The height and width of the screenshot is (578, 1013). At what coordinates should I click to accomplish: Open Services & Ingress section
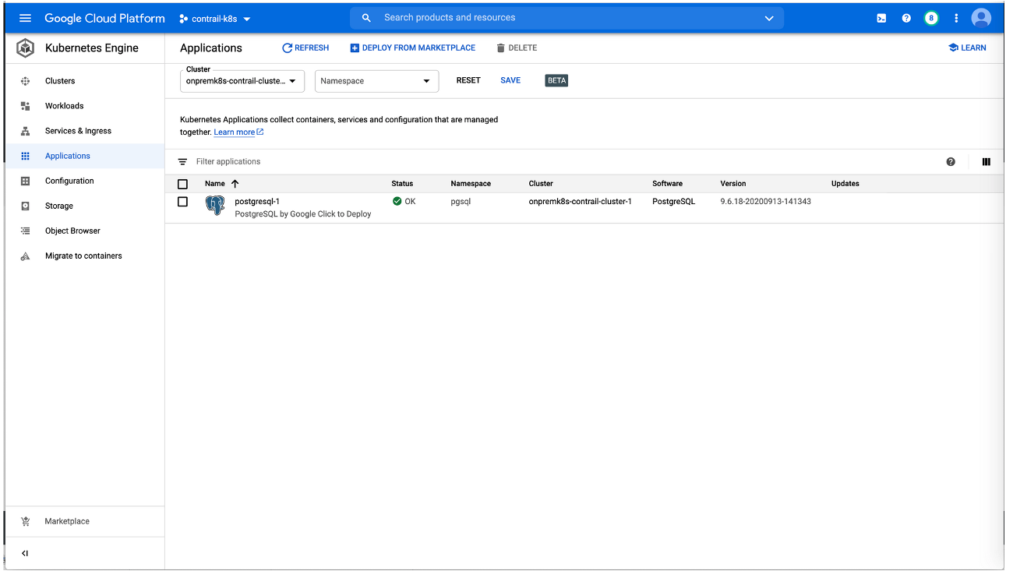tap(78, 131)
